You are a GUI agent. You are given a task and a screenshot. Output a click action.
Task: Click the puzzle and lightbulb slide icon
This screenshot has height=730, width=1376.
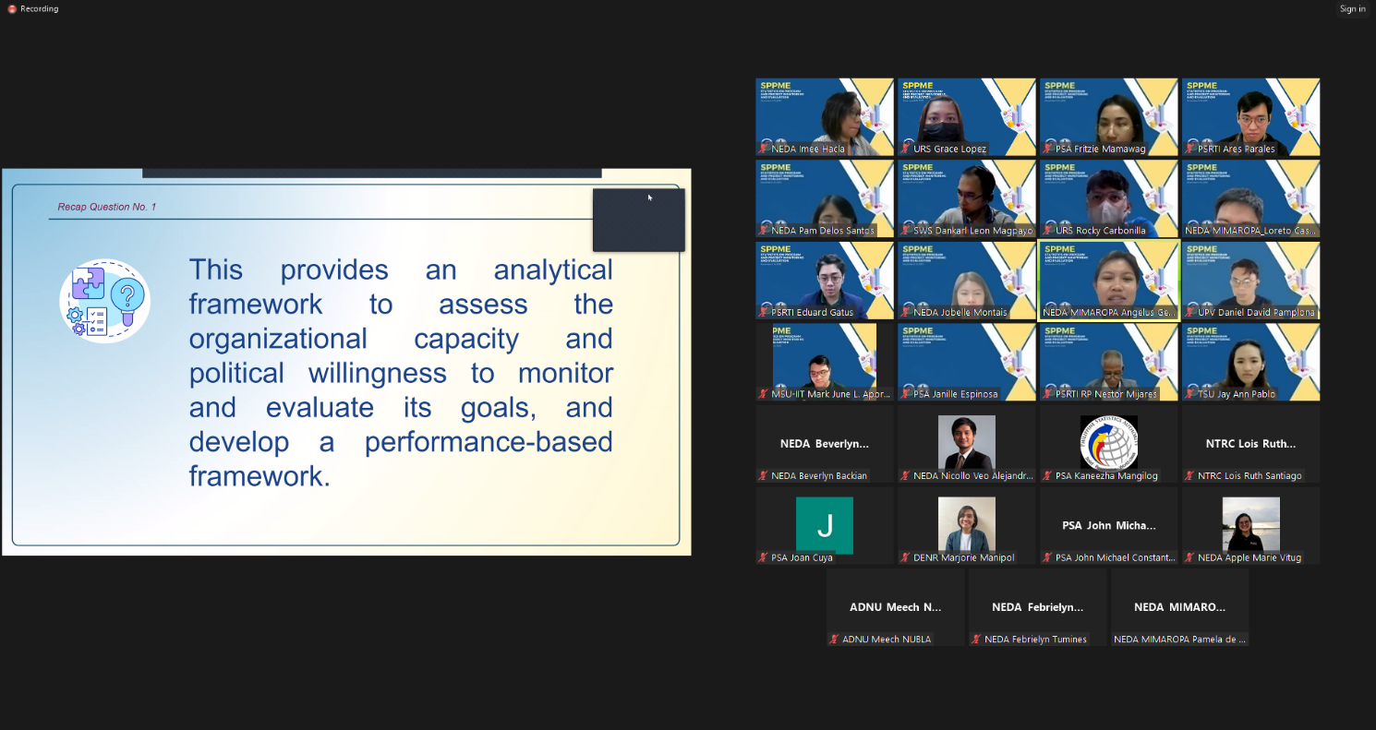click(104, 301)
